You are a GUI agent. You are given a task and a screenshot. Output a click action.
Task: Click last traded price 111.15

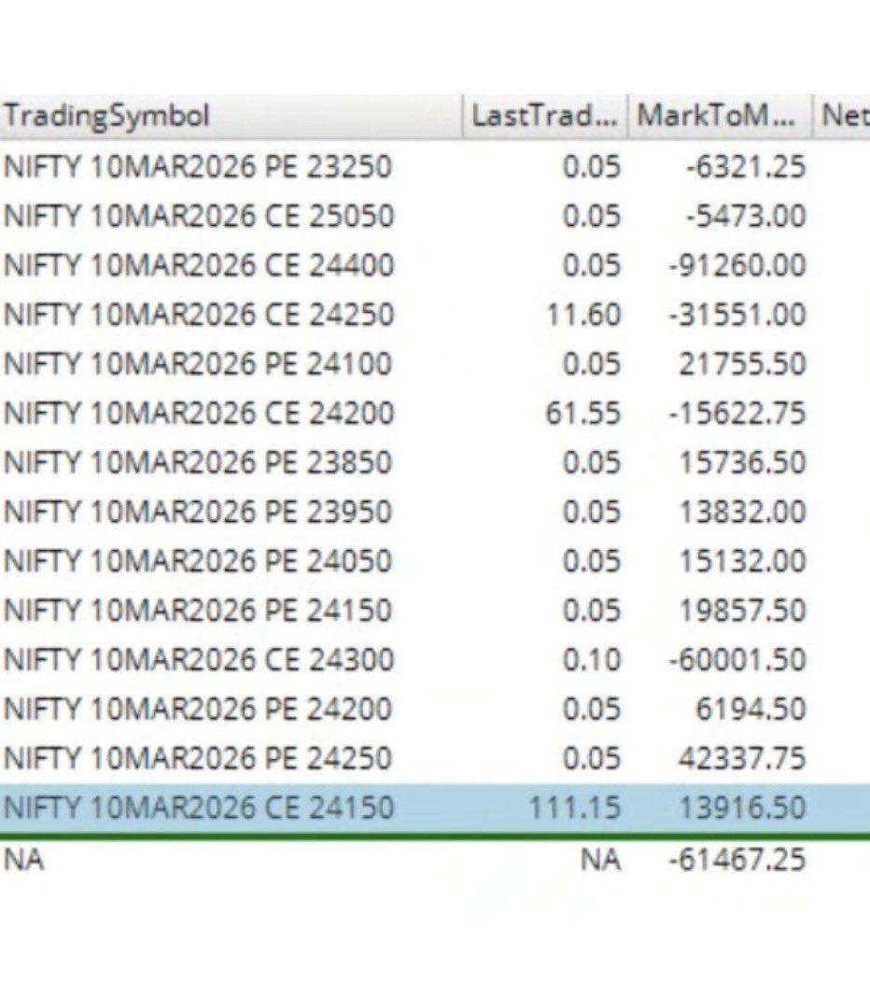[575, 808]
